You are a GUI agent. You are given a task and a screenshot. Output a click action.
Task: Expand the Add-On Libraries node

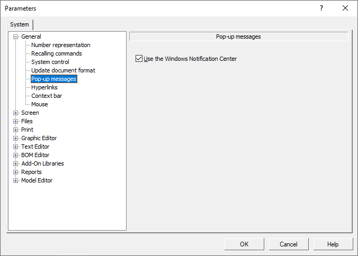[16, 164]
